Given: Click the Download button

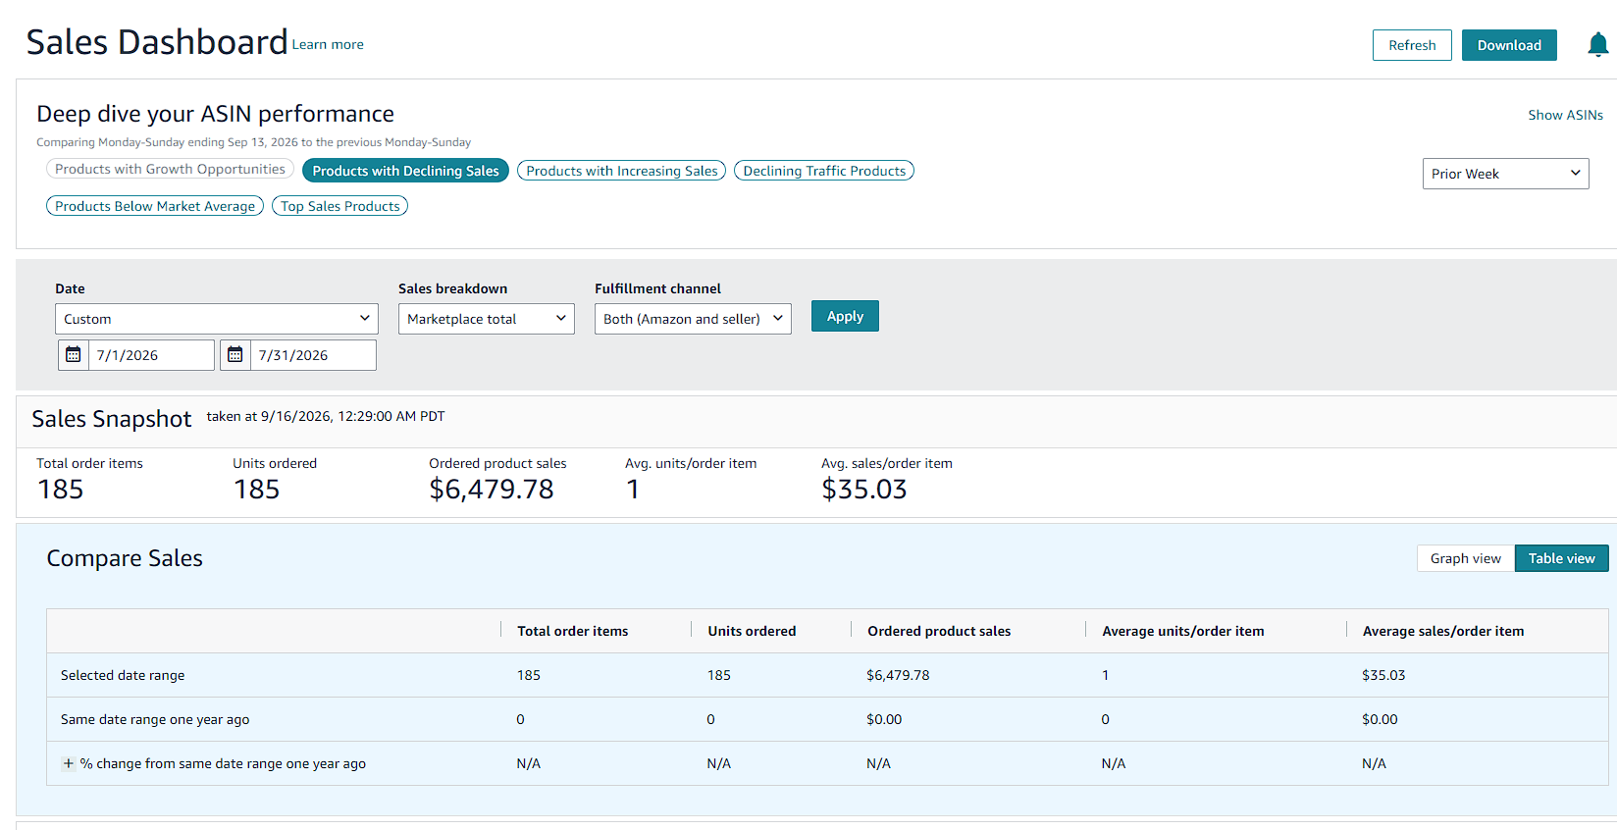Looking at the screenshot, I should coord(1509,45).
